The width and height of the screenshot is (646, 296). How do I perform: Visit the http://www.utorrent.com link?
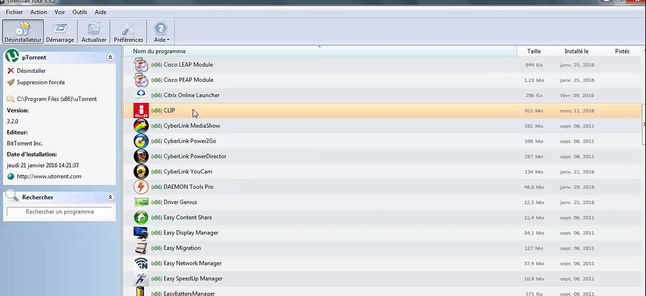pos(49,176)
